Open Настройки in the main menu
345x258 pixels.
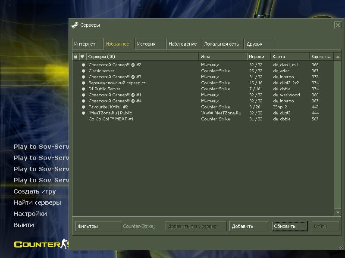[30, 214]
